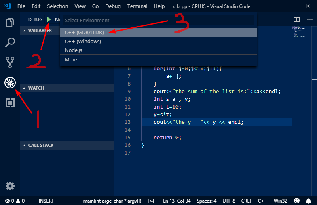This screenshot has width=317, height=205.
Task: Open the debug configuration dropdown
Action: 57,19
